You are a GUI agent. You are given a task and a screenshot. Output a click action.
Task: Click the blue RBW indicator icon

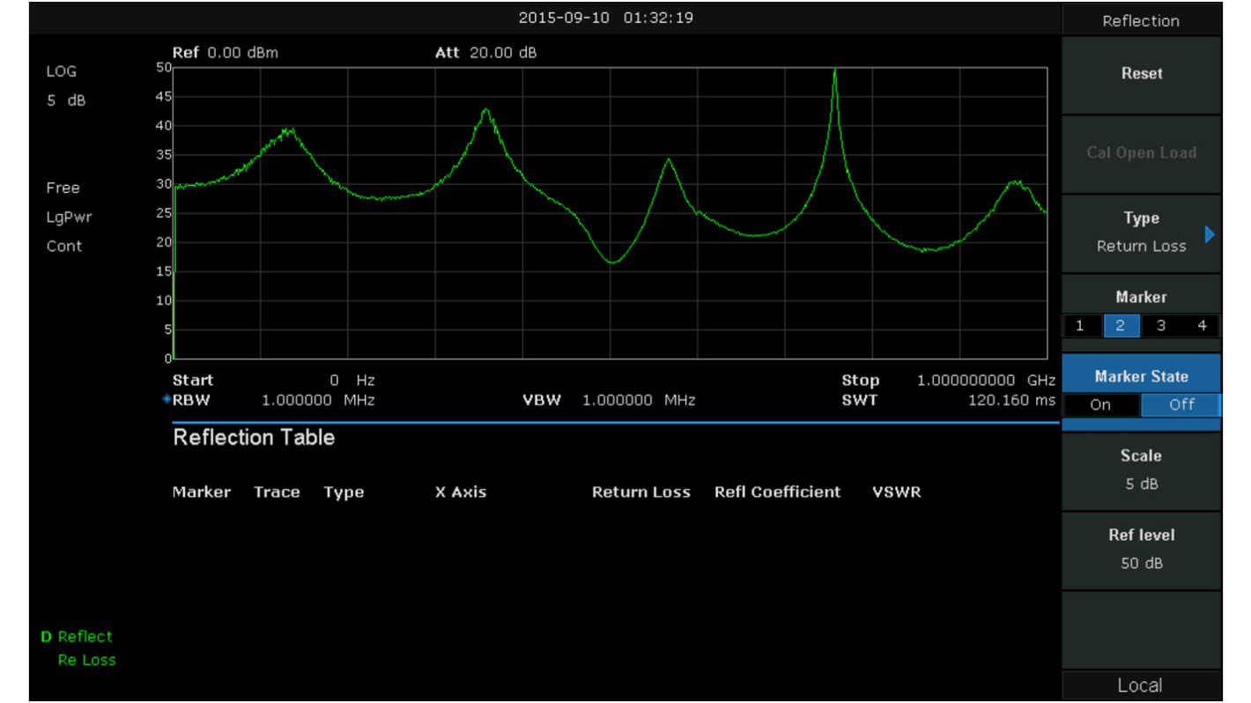click(x=167, y=400)
